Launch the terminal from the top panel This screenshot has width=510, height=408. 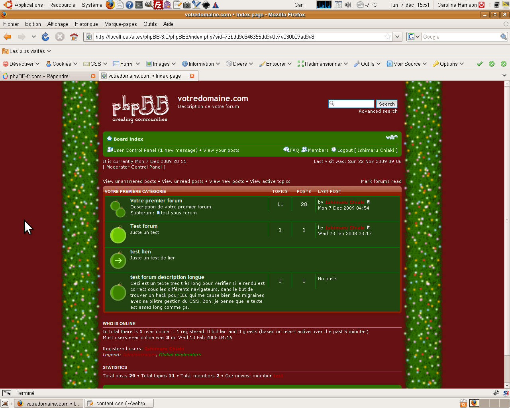(139, 5)
